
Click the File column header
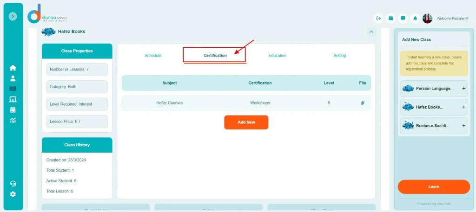363,83
